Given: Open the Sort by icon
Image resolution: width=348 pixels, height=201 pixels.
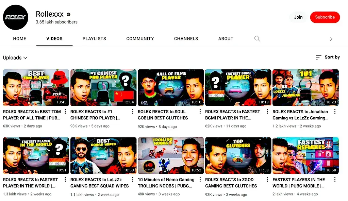Looking at the screenshot, I should click(318, 57).
